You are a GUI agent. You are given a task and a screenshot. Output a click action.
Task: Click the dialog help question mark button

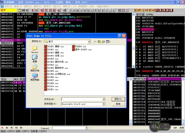pyautogui.click(x=120, y=35)
